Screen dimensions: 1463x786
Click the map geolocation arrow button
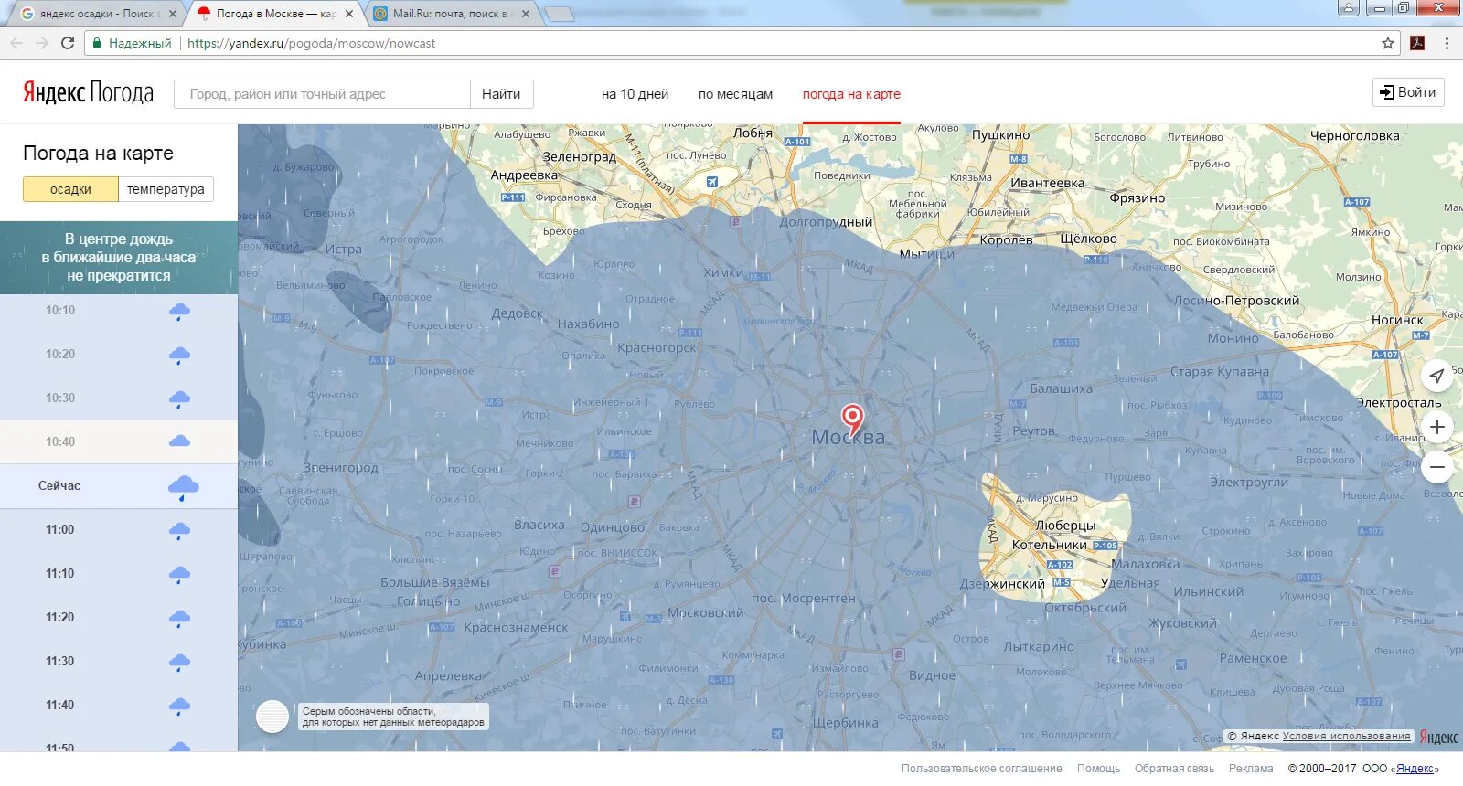[1437, 376]
